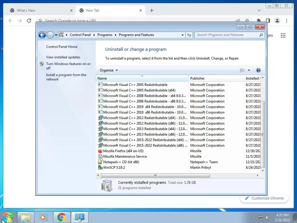Click the horizontal scrollbar thumb
The height and width of the screenshot is (223, 297).
pyautogui.click(x=155, y=175)
